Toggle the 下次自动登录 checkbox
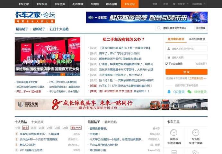This screenshot has width=222, height=154. coord(167,64)
